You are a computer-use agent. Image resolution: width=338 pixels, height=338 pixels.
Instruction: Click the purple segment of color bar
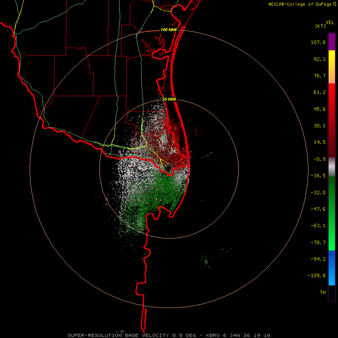coord(332,42)
